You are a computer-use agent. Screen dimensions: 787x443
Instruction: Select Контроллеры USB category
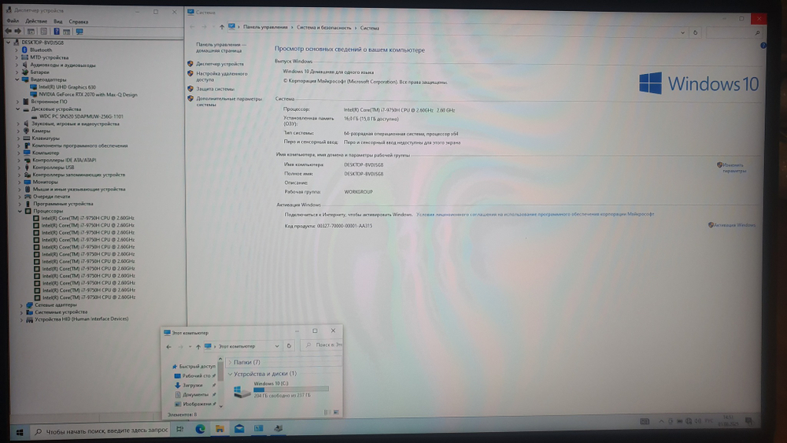[54, 167]
